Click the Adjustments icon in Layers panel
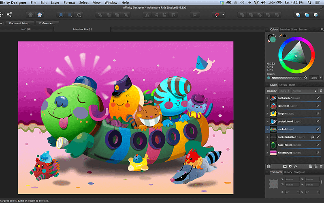This screenshot has height=203, width=324. coord(290,166)
